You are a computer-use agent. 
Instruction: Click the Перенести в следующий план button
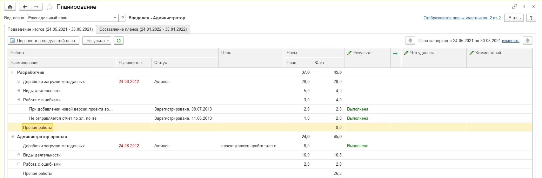point(43,41)
